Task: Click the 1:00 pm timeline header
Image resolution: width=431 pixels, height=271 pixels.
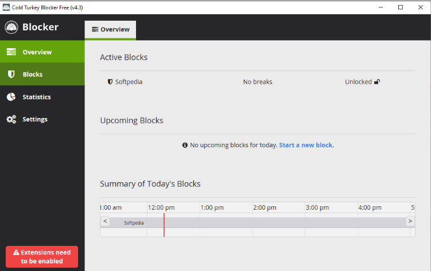Action: 212,207
